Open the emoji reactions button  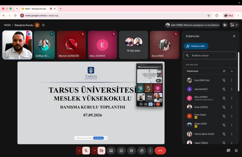point(121,151)
